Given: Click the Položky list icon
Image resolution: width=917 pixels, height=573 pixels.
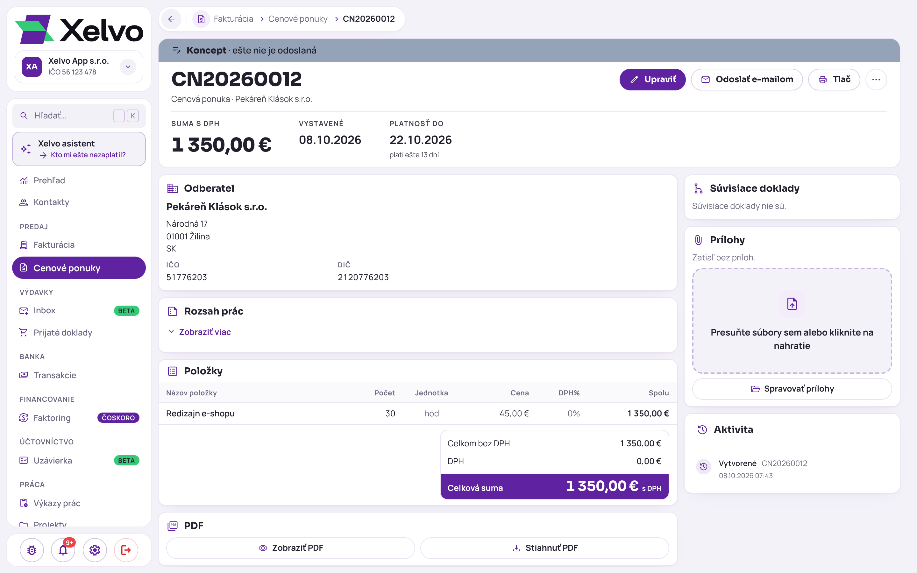Looking at the screenshot, I should point(172,371).
